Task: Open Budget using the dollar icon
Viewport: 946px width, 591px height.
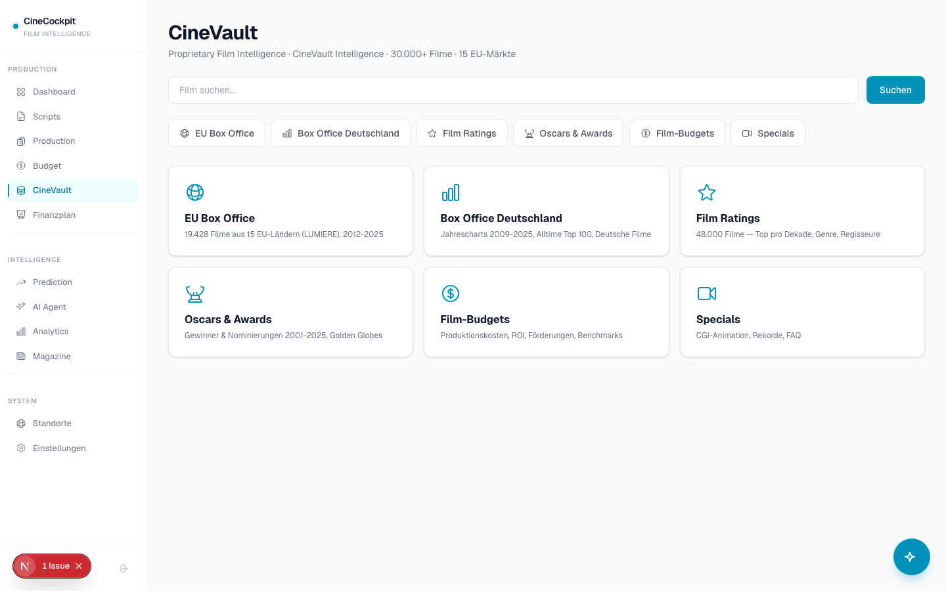Action: click(x=20, y=165)
